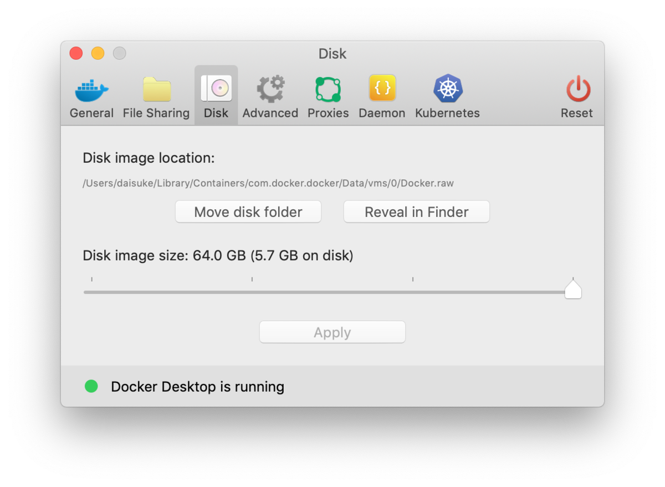Image resolution: width=665 pixels, height=487 pixels.
Task: Click the greyed-out Apply button
Action: click(332, 332)
